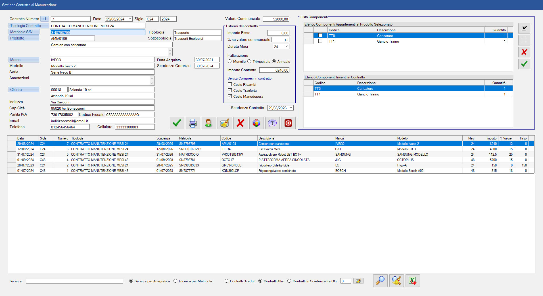This screenshot has height=296, width=543.
Task: Click the red X delete contract button
Action: (x=241, y=123)
